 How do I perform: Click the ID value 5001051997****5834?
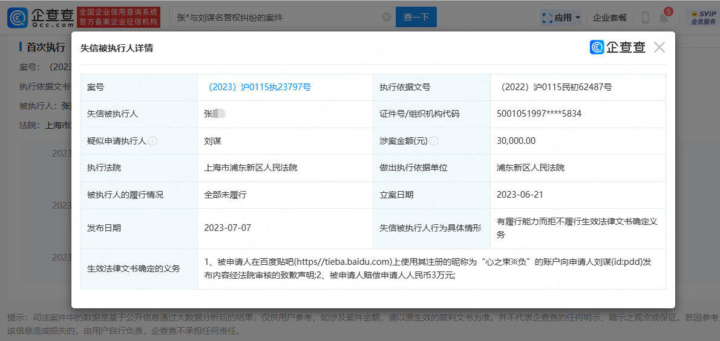point(539,114)
